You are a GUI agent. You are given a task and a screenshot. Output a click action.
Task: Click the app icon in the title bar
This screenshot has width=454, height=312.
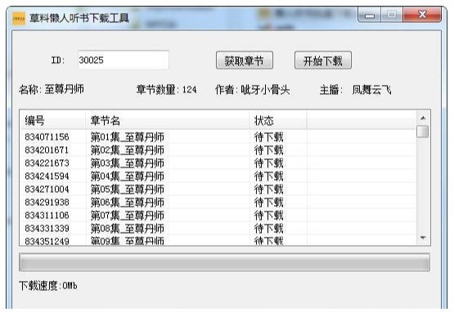tap(19, 19)
